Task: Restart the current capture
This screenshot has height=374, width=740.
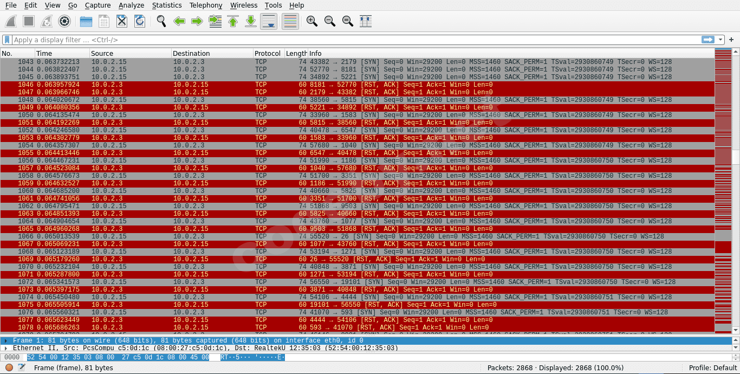Action: (x=46, y=21)
